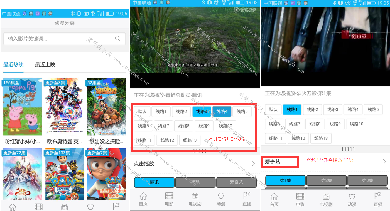This screenshot has width=390, height=211.
Task: Click battery icon in left screen status bar
Action: click(x=110, y=14)
